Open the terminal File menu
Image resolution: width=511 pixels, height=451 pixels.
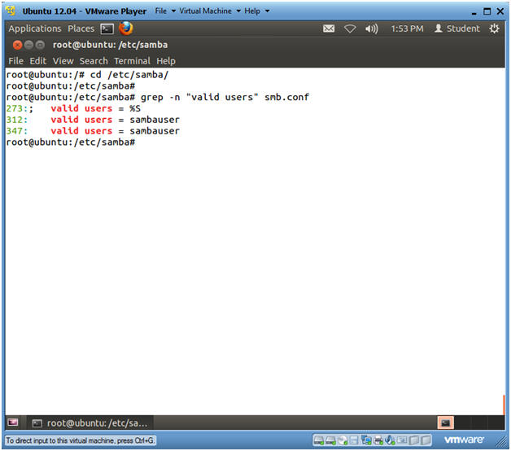point(15,61)
